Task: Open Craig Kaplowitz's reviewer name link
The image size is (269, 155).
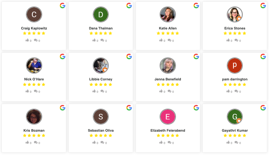Action: (x=34, y=28)
